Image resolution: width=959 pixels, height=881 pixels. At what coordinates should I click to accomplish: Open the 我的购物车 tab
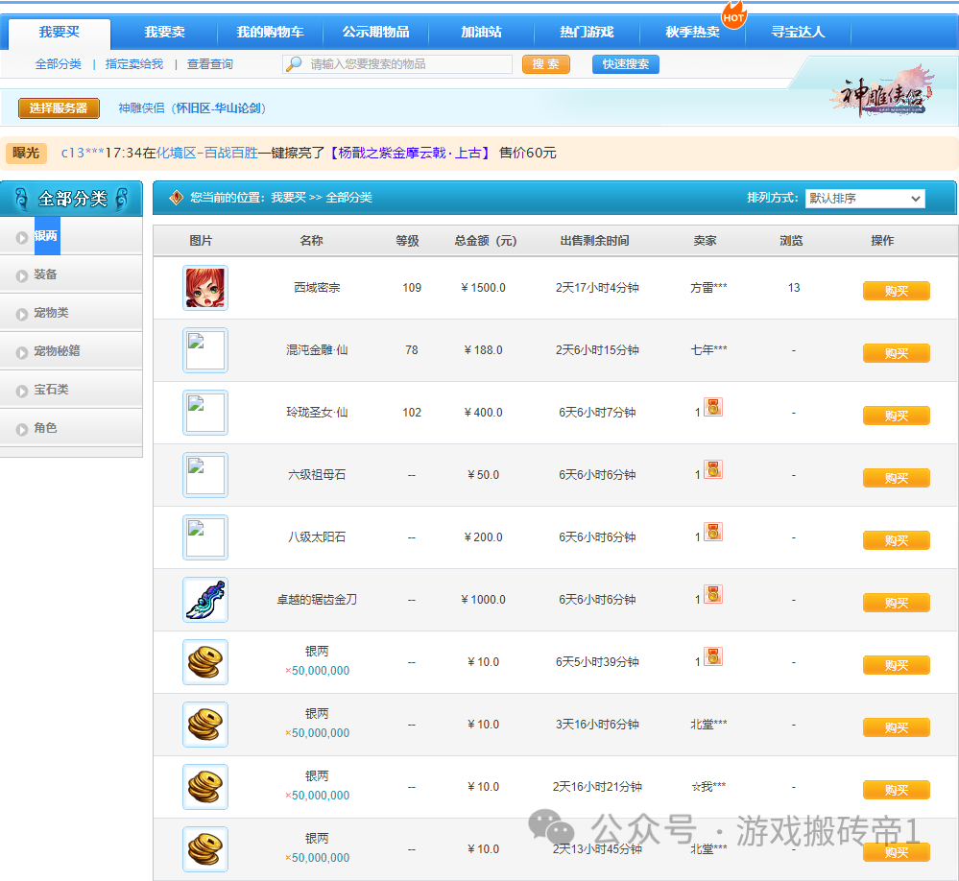[270, 33]
